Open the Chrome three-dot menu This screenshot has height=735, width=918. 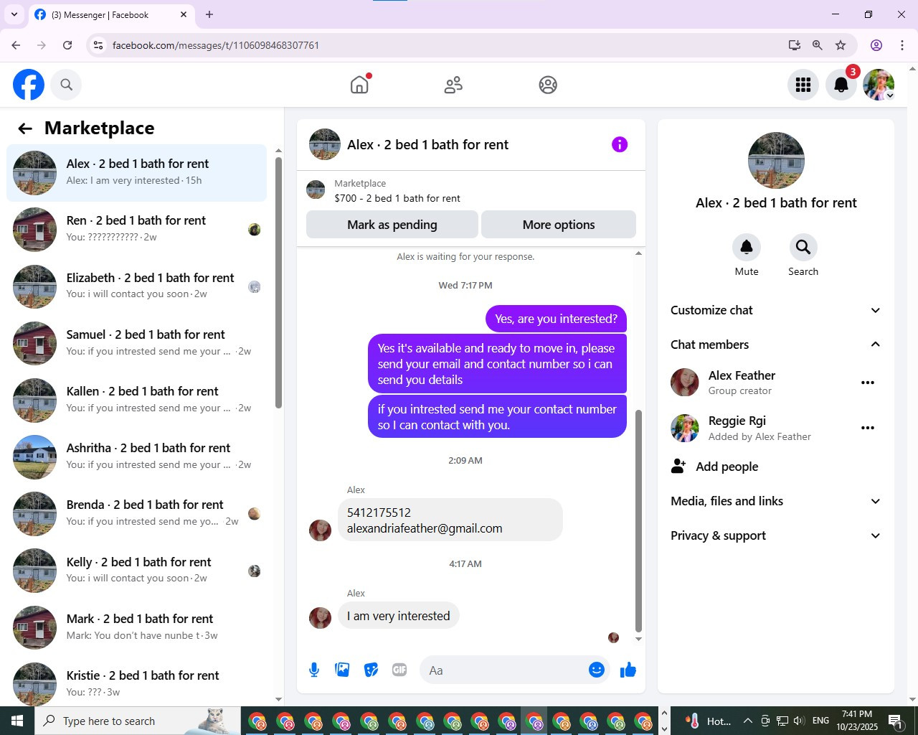tap(902, 45)
